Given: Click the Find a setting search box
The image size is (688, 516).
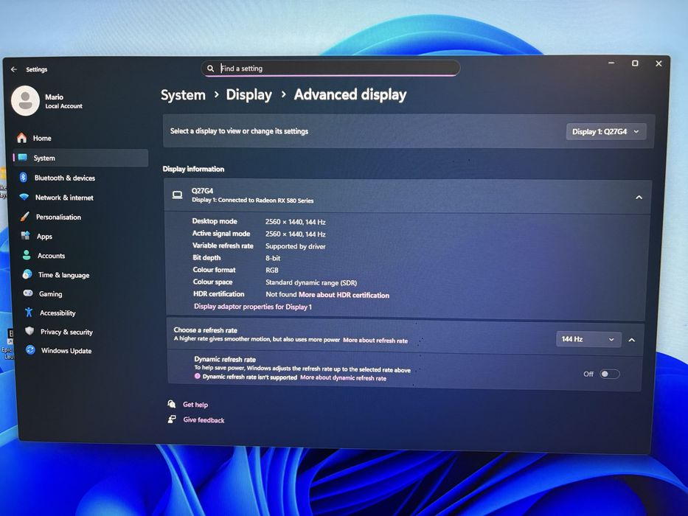Looking at the screenshot, I should [330, 69].
